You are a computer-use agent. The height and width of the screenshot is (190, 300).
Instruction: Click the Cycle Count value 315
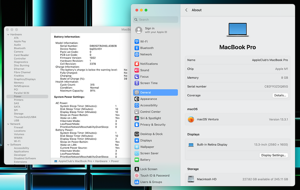[92, 85]
